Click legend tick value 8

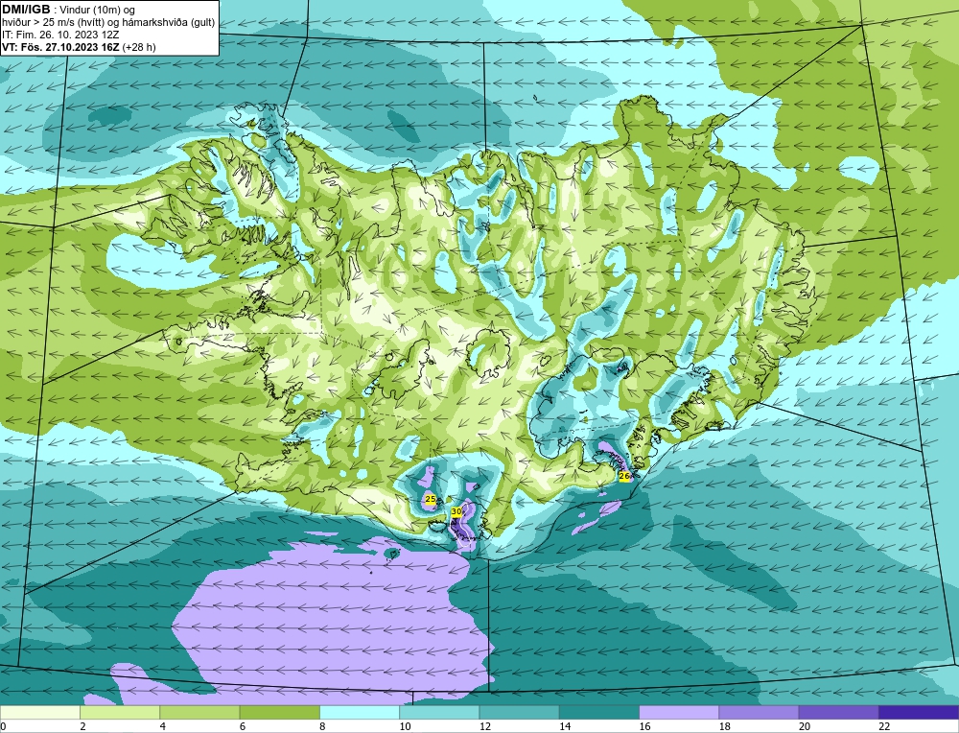tap(322, 727)
